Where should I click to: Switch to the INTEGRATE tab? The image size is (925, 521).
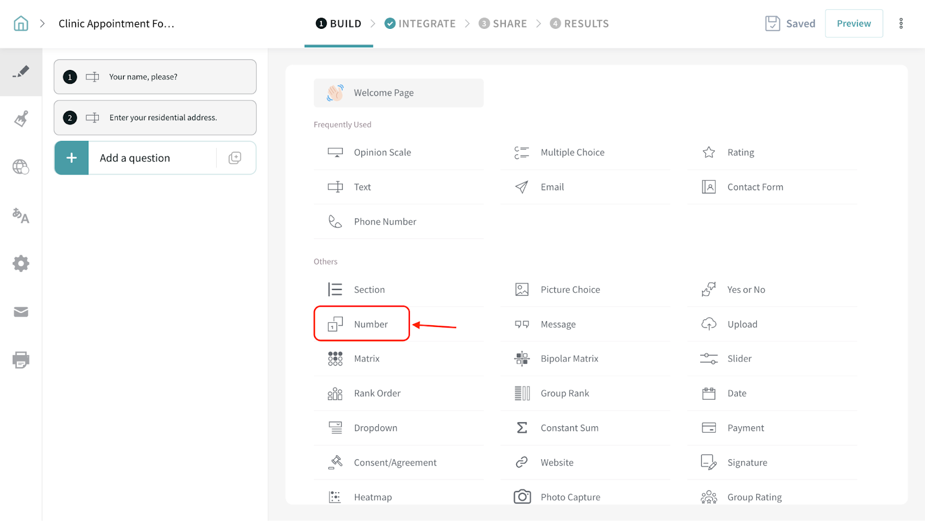tap(420, 24)
